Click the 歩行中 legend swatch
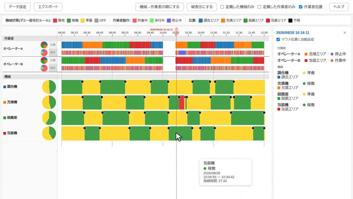This screenshot has width=353, height=199. point(152,21)
